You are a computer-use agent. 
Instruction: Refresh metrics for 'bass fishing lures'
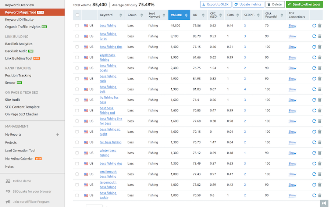[x=314, y=36]
